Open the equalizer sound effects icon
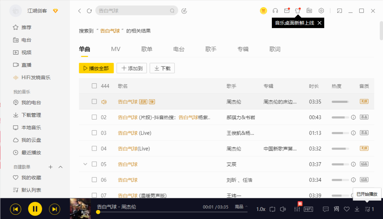 (297, 209)
